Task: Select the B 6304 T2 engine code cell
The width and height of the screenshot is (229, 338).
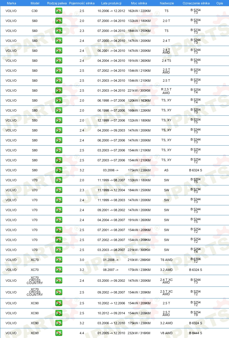Action: tap(196, 260)
